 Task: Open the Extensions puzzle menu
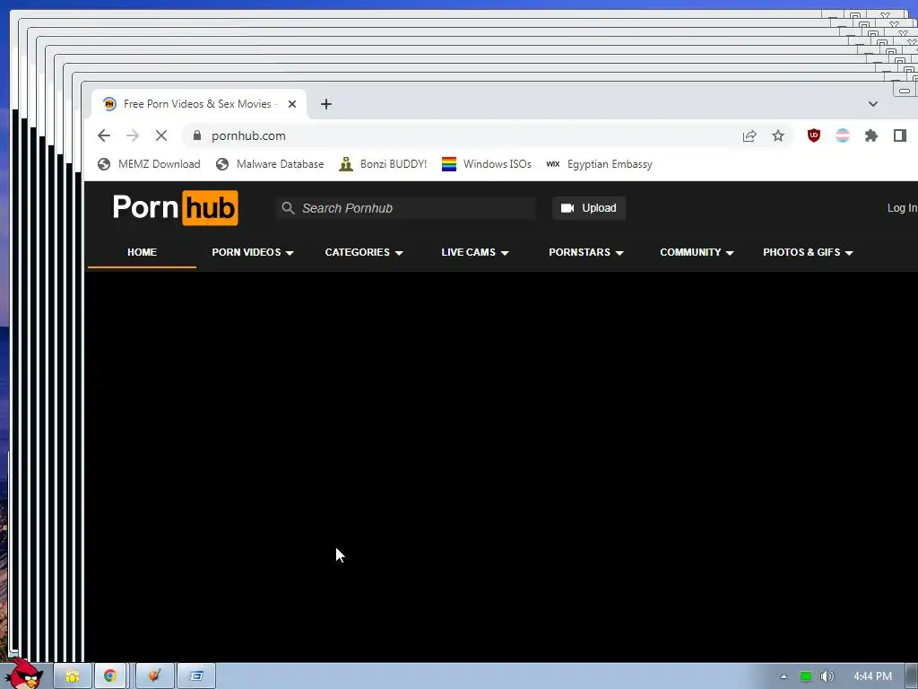(871, 136)
